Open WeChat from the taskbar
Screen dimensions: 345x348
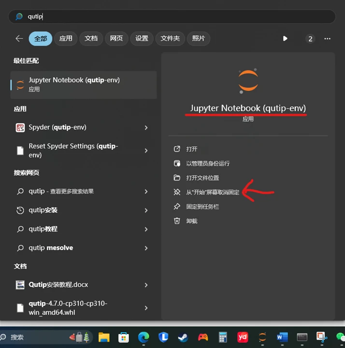click(340, 337)
